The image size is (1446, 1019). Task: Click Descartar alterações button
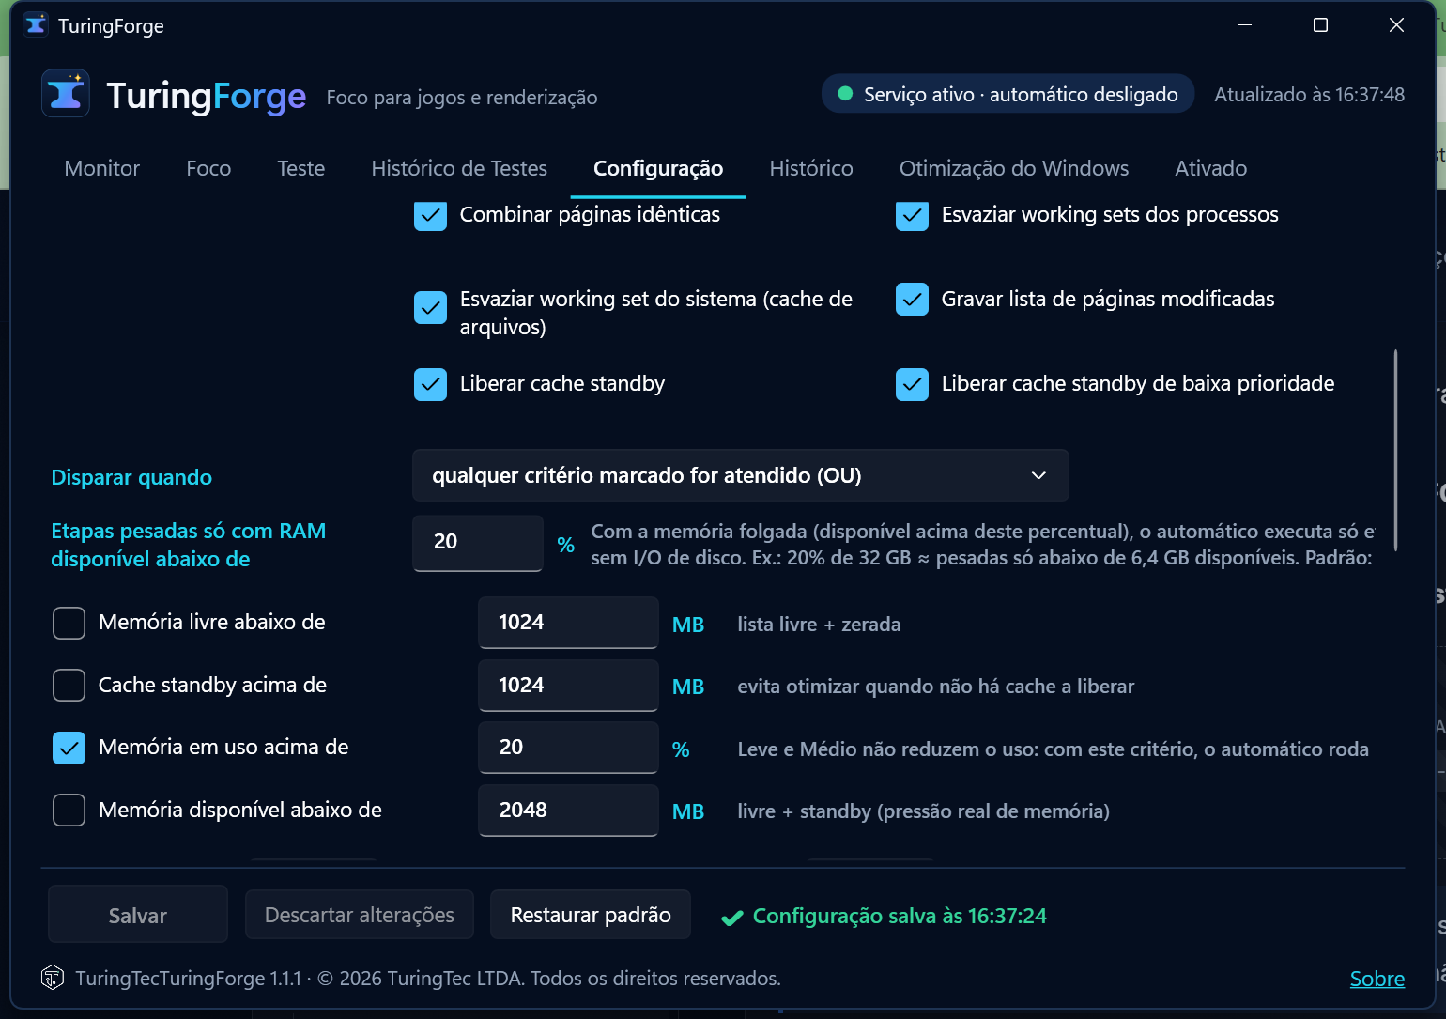(x=360, y=915)
